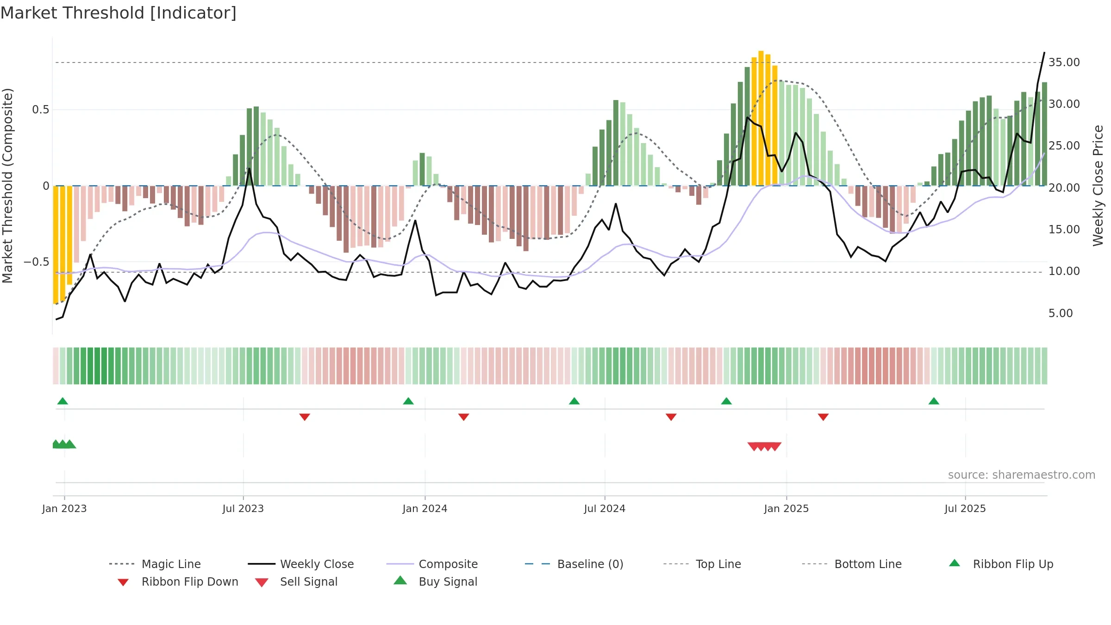Click the ribbon flip up marker at Jan 2023

[x=62, y=401]
